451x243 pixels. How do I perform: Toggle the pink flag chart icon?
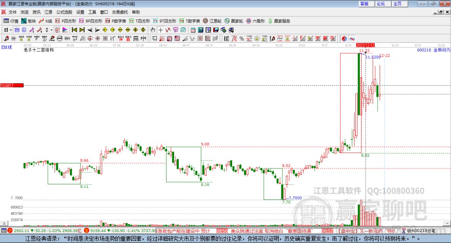[65, 30]
